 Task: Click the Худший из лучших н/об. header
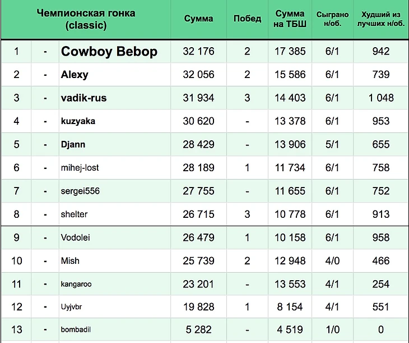381,19
